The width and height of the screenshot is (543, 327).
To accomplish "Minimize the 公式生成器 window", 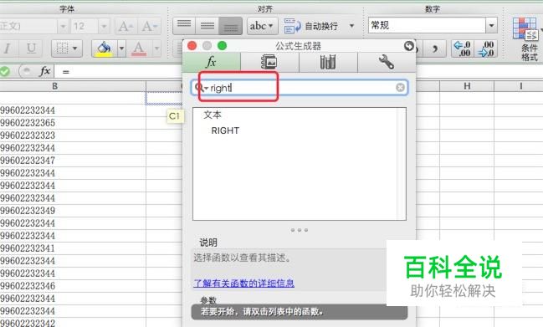I will [207, 46].
